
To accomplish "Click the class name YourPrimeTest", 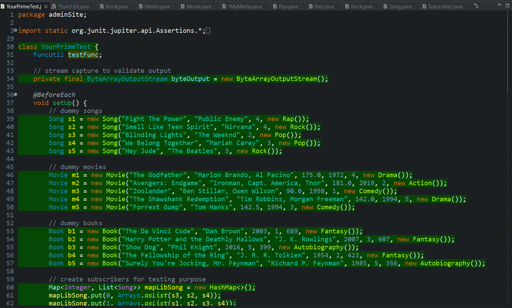I will (x=66, y=47).
